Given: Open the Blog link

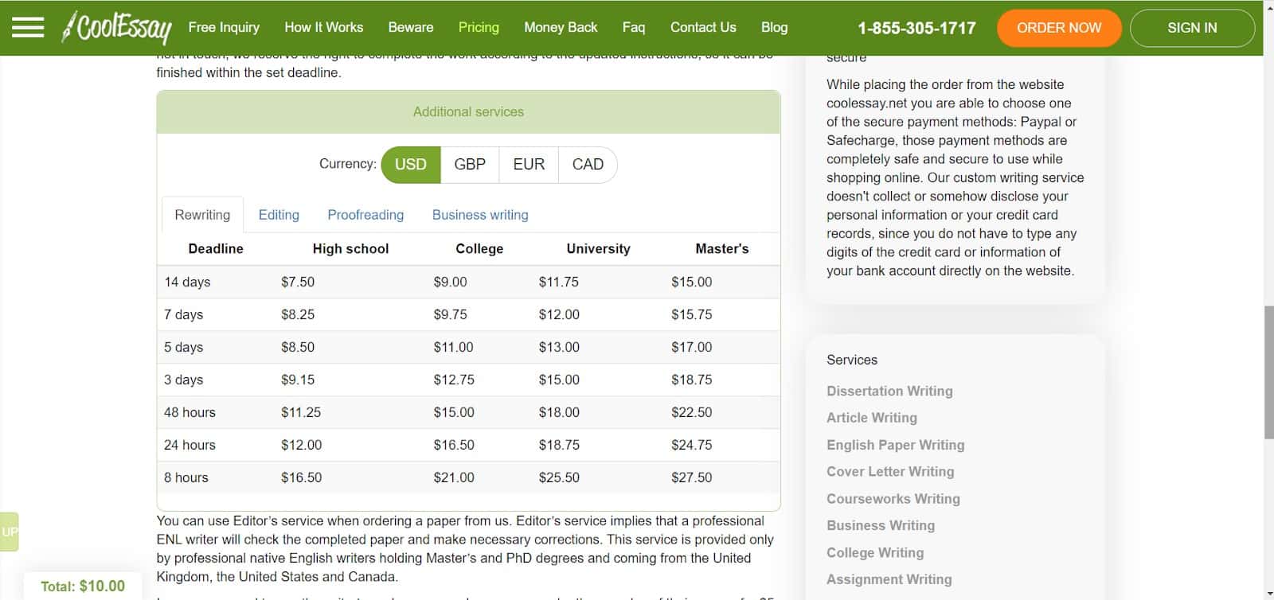Looking at the screenshot, I should tap(774, 27).
